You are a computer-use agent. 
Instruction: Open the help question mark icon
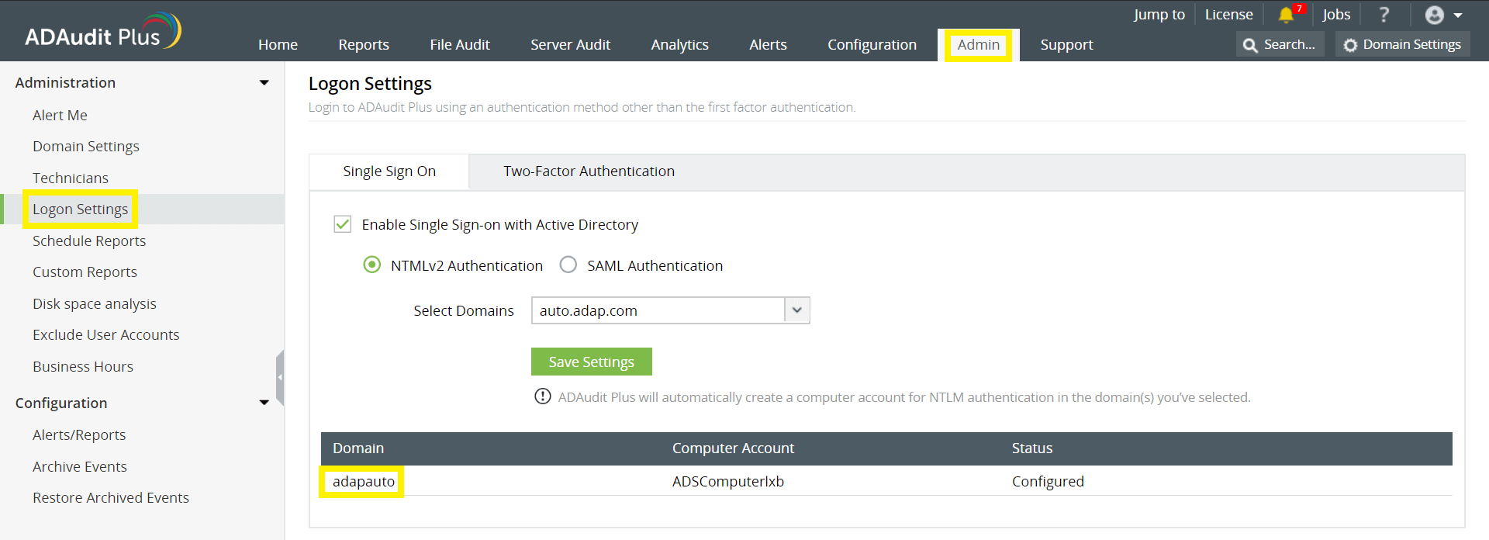pyautogui.click(x=1384, y=15)
